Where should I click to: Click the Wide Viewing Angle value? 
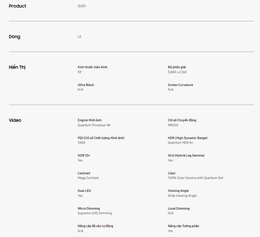pos(182,196)
